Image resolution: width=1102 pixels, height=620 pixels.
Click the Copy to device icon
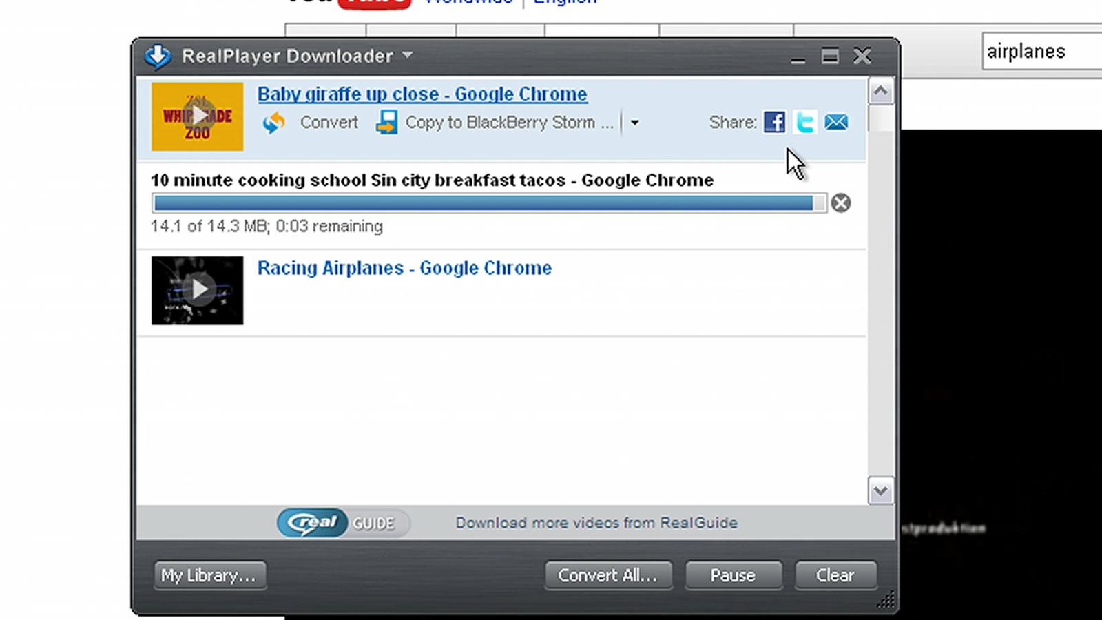[386, 123]
